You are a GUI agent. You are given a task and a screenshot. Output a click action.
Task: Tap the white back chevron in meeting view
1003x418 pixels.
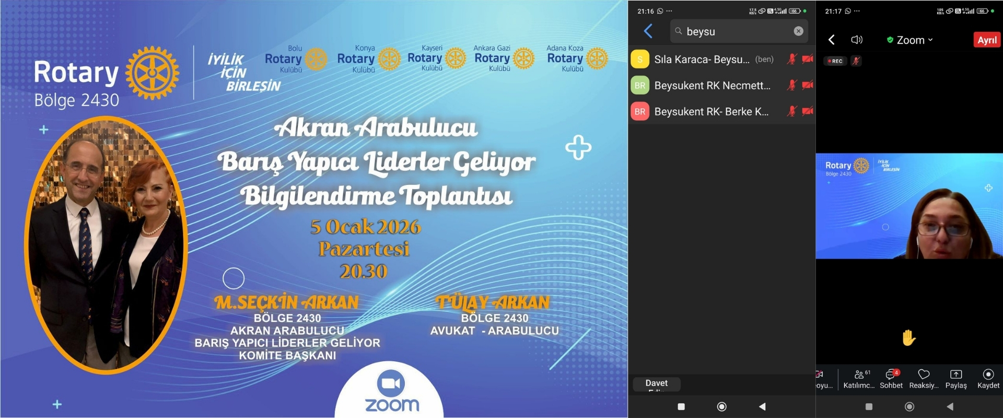[x=832, y=40]
